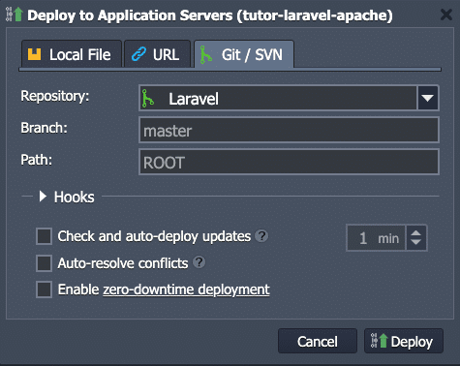
Task: Increase the minutes interval value
Action: click(416, 233)
